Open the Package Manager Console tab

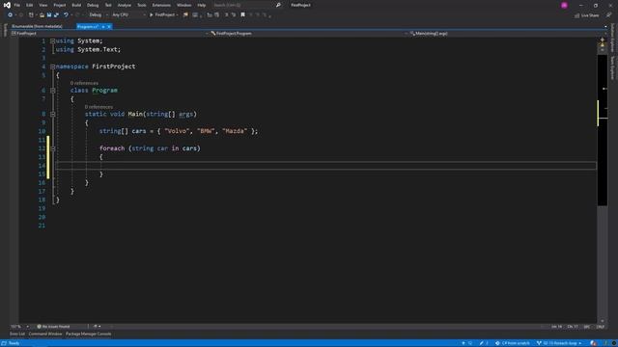pyautogui.click(x=88, y=334)
